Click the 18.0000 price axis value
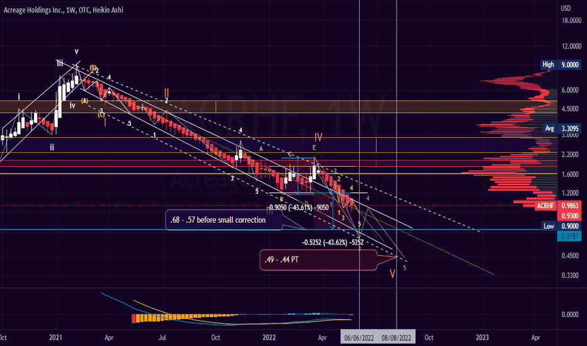The width and height of the screenshot is (587, 346). point(571,21)
